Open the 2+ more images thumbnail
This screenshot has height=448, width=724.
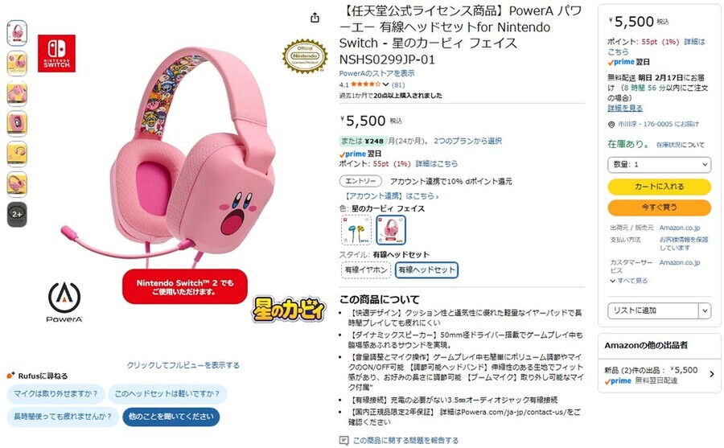[17, 214]
